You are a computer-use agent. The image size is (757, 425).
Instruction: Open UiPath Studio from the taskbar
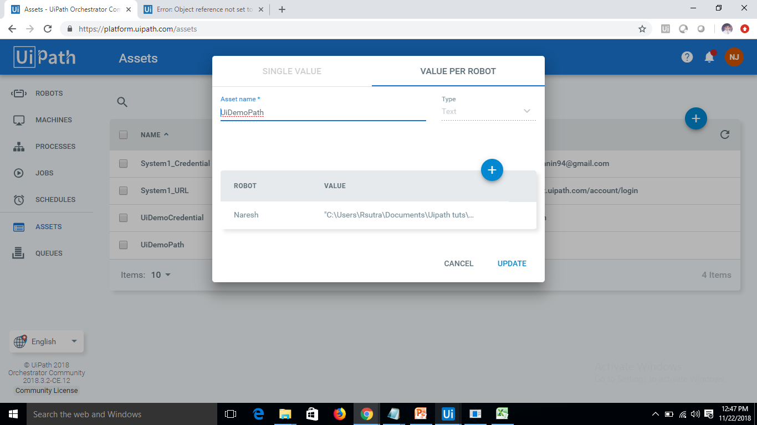point(448,413)
